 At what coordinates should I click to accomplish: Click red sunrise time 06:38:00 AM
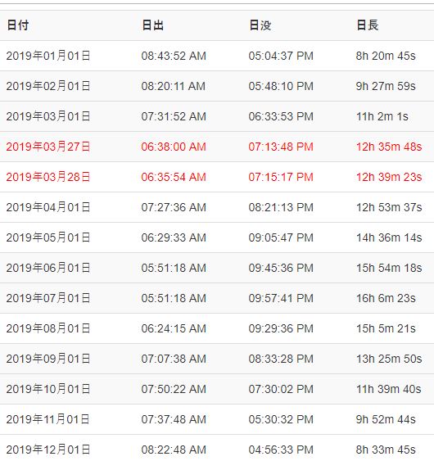(174, 147)
